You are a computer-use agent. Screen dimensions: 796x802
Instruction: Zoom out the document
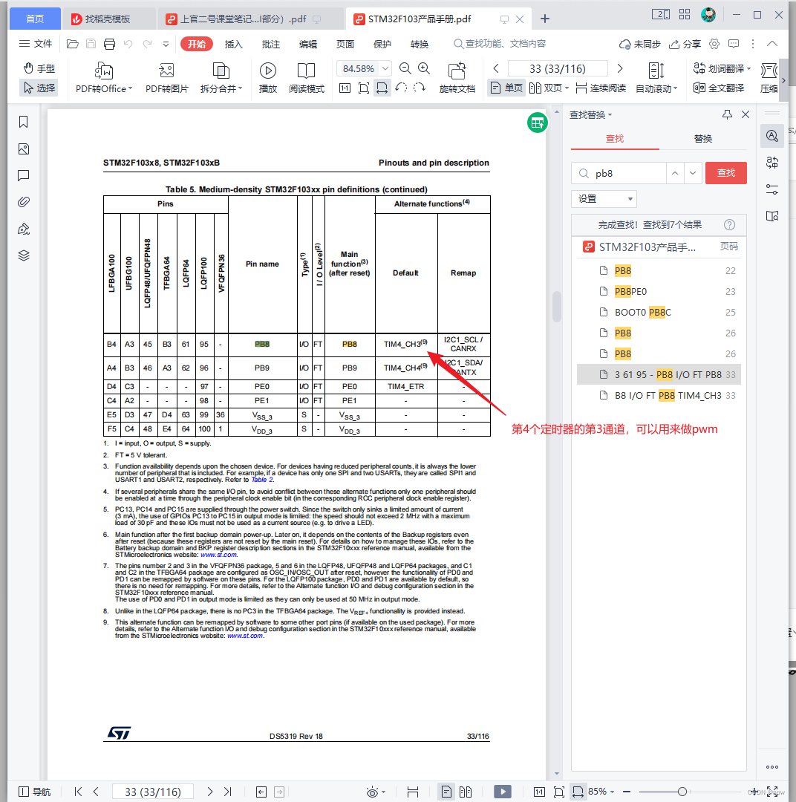point(405,68)
